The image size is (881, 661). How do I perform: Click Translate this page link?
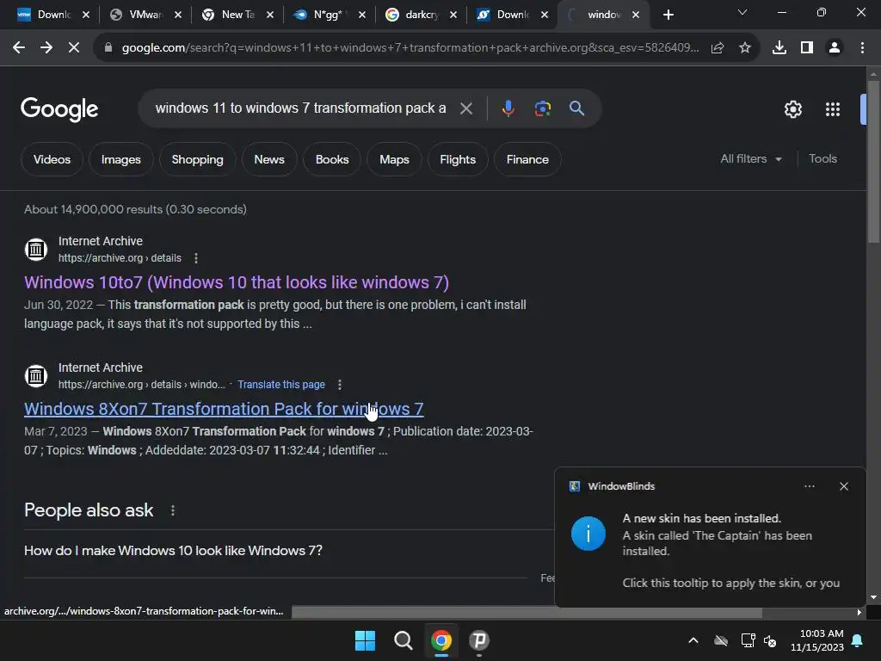click(x=281, y=385)
